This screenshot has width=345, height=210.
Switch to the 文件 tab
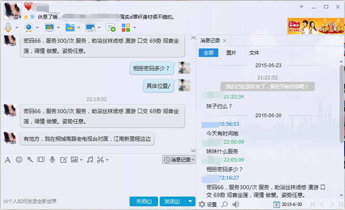254,53
